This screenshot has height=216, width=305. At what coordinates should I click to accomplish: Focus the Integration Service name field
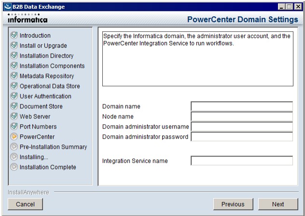[242, 161]
